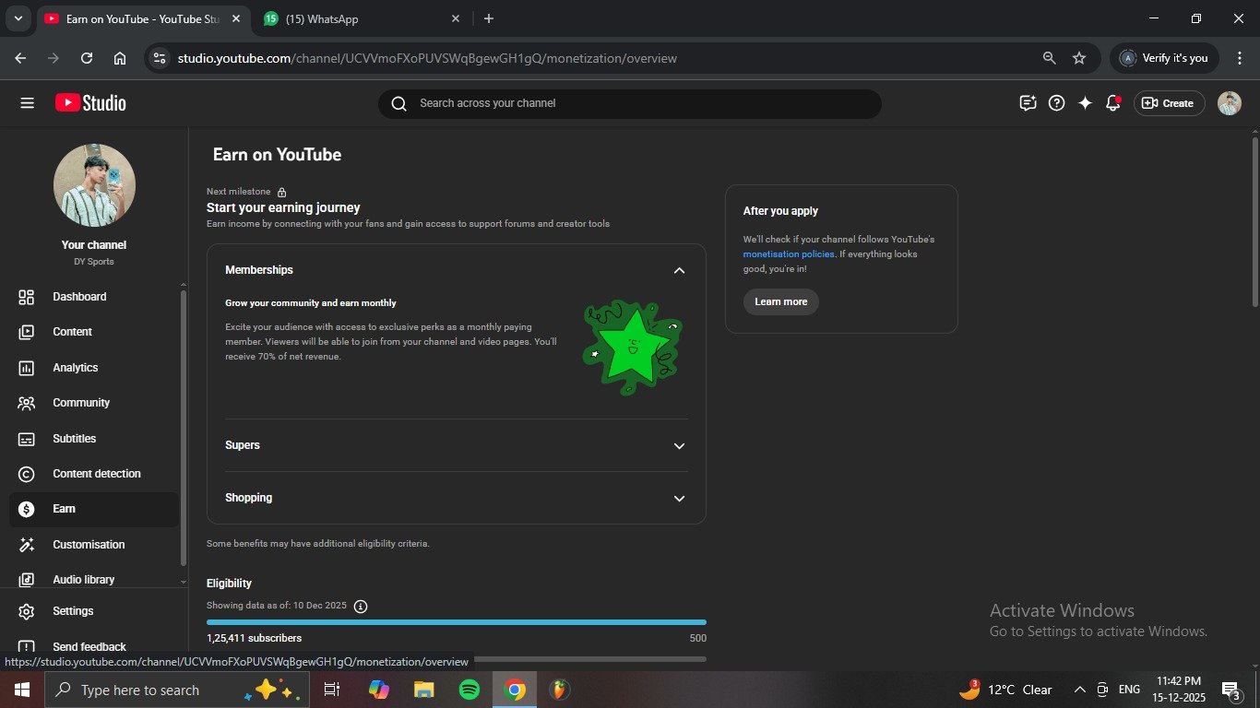Open the notifications bell icon
This screenshot has width=1260, height=708.
1113,103
